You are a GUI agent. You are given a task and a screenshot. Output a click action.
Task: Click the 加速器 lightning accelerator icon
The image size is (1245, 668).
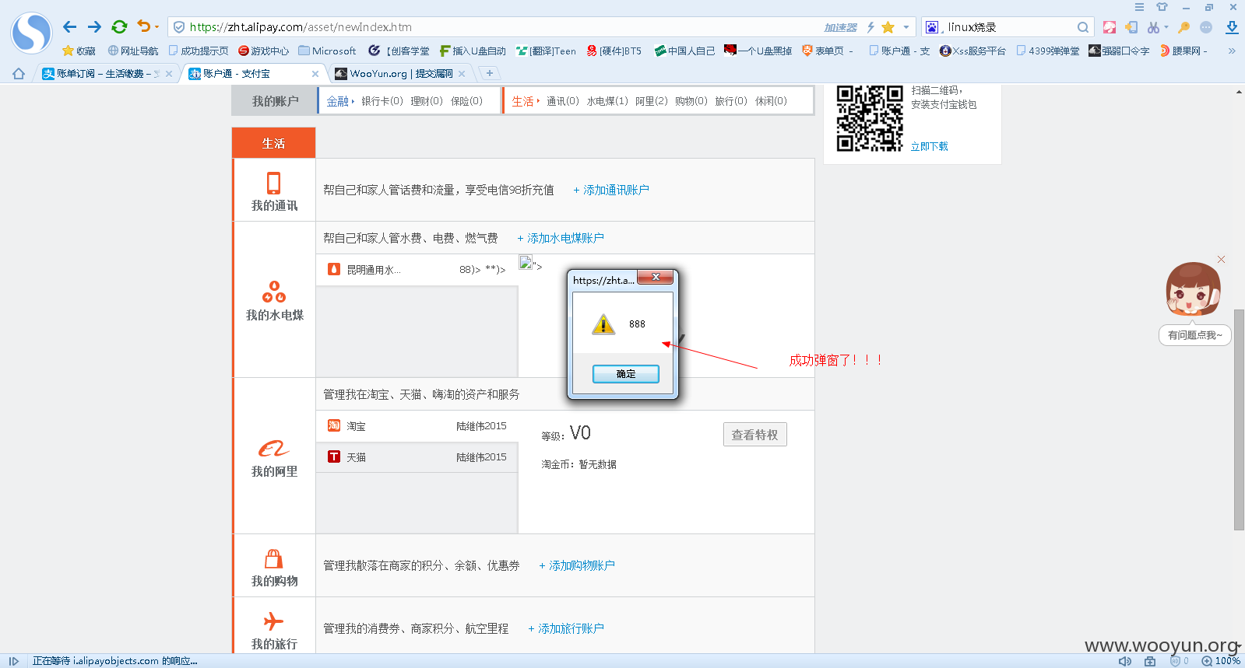870,27
